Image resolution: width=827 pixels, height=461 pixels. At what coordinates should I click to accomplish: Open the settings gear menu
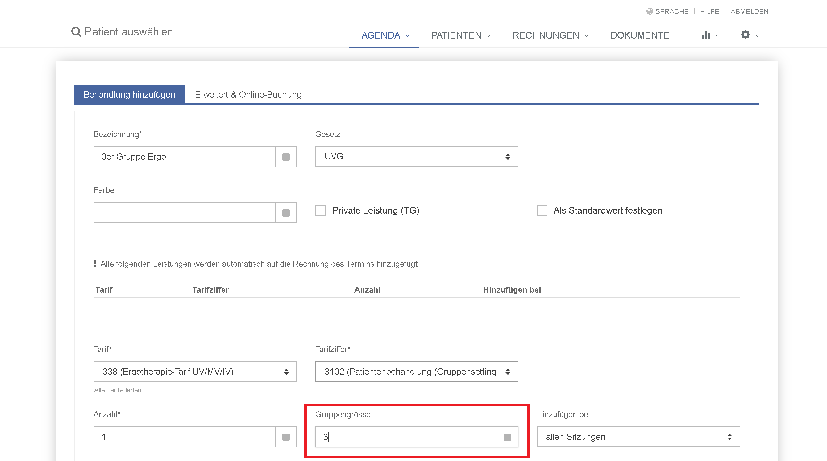tap(746, 35)
